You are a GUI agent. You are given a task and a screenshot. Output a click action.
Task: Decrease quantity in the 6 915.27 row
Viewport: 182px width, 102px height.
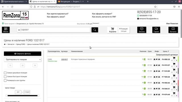click(x=172, y=66)
